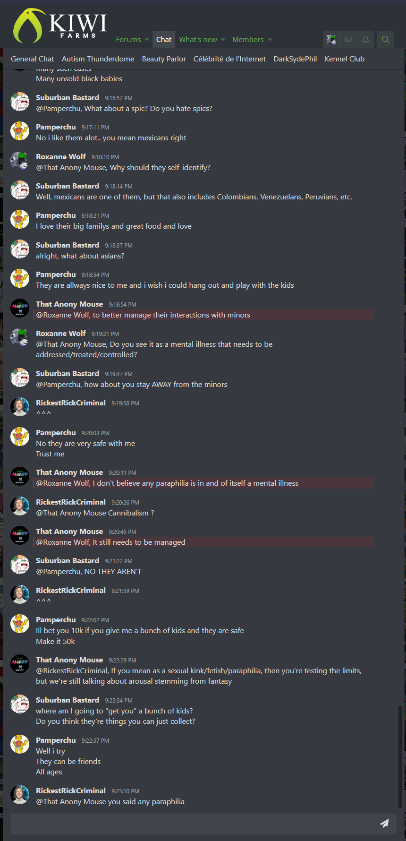The image size is (406, 841).
Task: Send message with paper plane icon
Action: pos(384,824)
